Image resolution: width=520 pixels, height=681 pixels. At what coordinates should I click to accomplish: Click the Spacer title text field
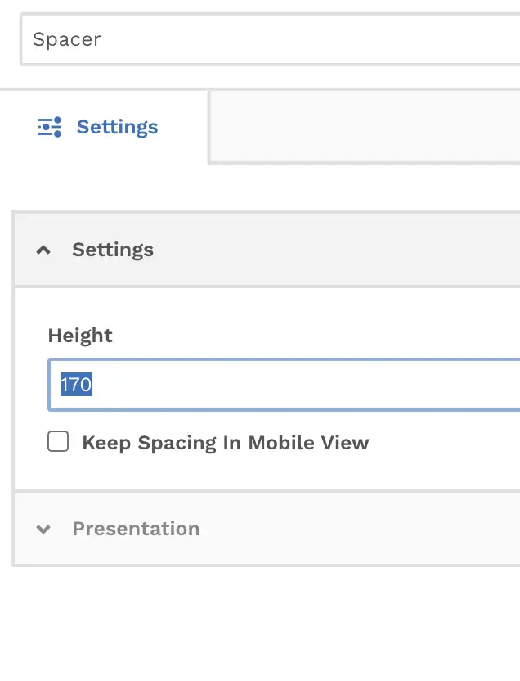pos(270,39)
